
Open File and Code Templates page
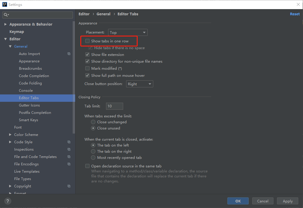(35, 157)
